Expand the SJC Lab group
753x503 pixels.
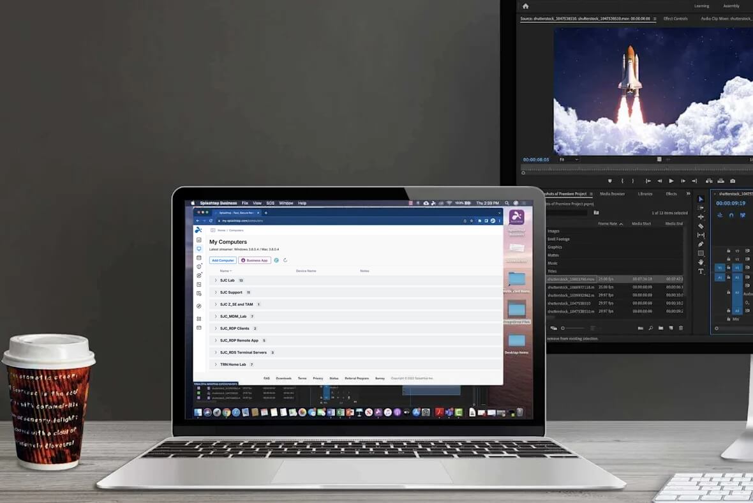coord(216,280)
